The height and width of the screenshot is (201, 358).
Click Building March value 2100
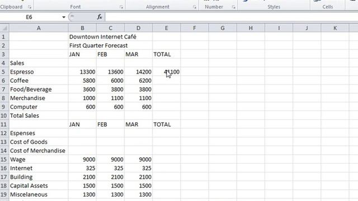click(x=138, y=177)
